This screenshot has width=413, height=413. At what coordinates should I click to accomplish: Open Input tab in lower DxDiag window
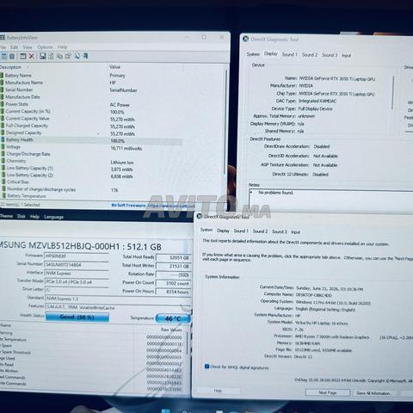(x=296, y=232)
